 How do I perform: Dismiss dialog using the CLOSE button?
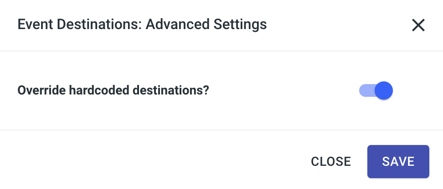pyautogui.click(x=331, y=161)
